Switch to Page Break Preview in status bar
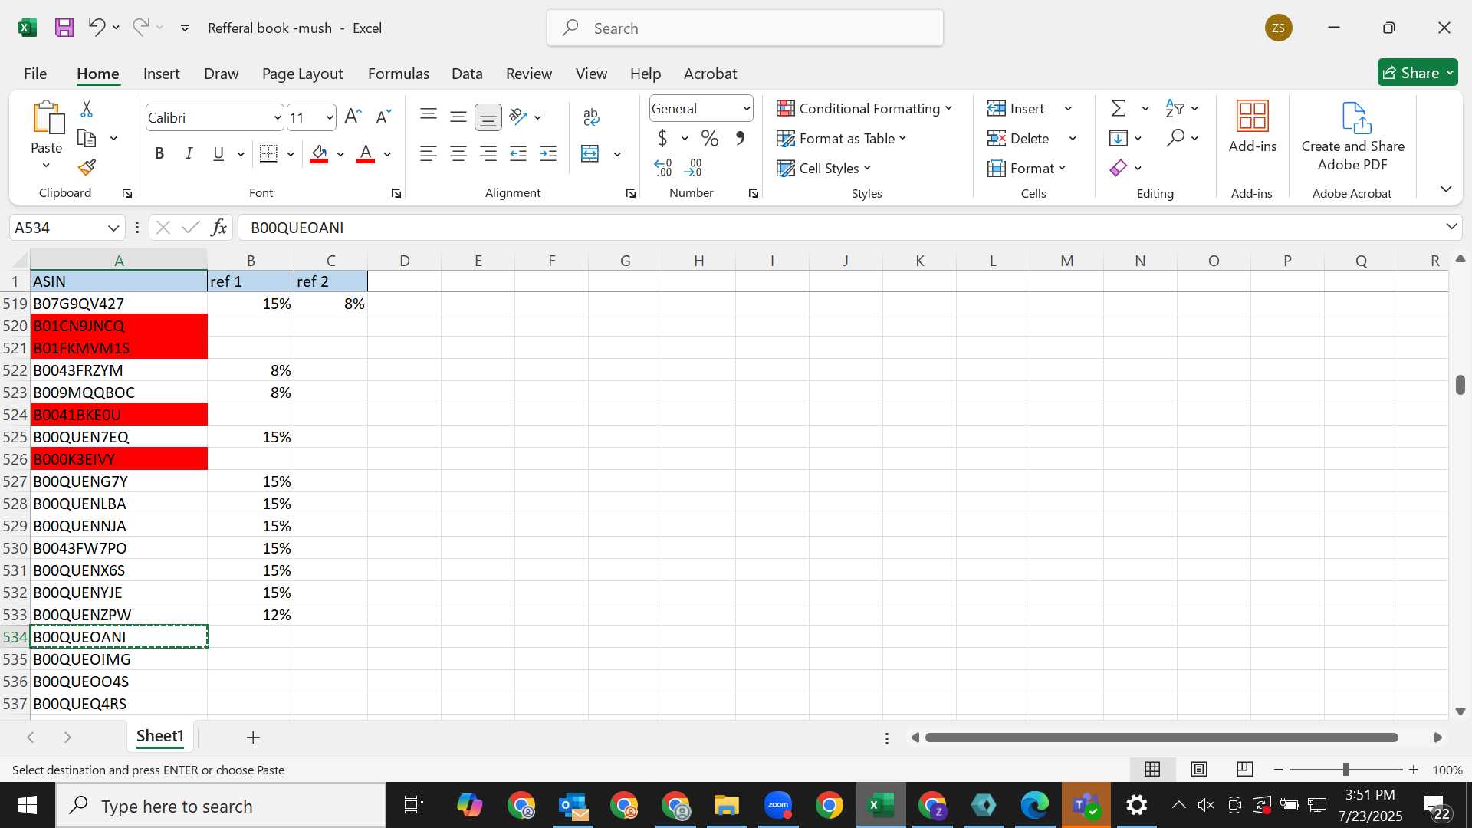 (1245, 769)
